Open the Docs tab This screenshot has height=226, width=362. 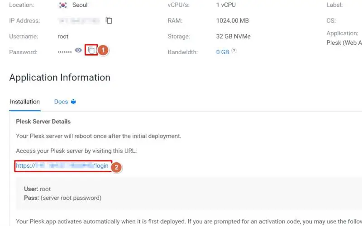(x=61, y=102)
